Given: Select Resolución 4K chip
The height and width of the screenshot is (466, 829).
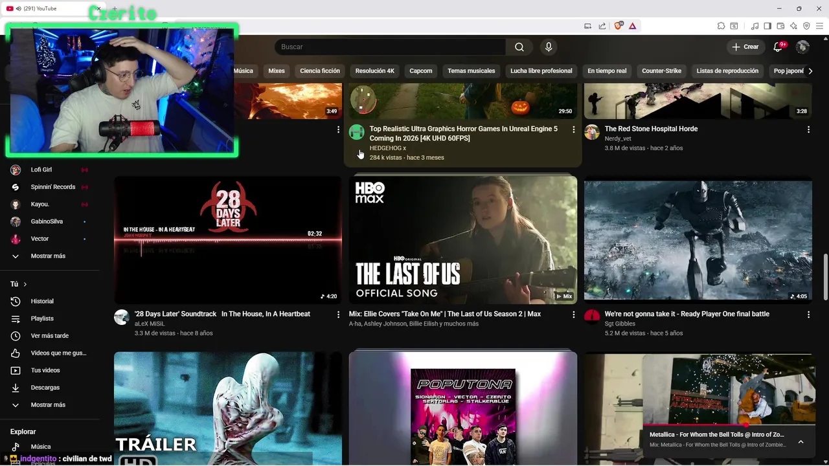Looking at the screenshot, I should 375,71.
